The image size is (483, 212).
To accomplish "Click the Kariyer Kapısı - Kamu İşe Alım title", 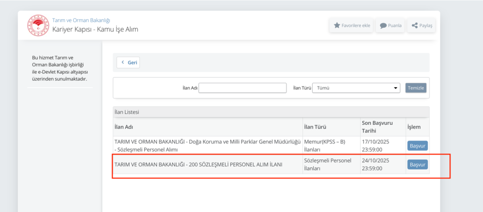I will (x=95, y=30).
